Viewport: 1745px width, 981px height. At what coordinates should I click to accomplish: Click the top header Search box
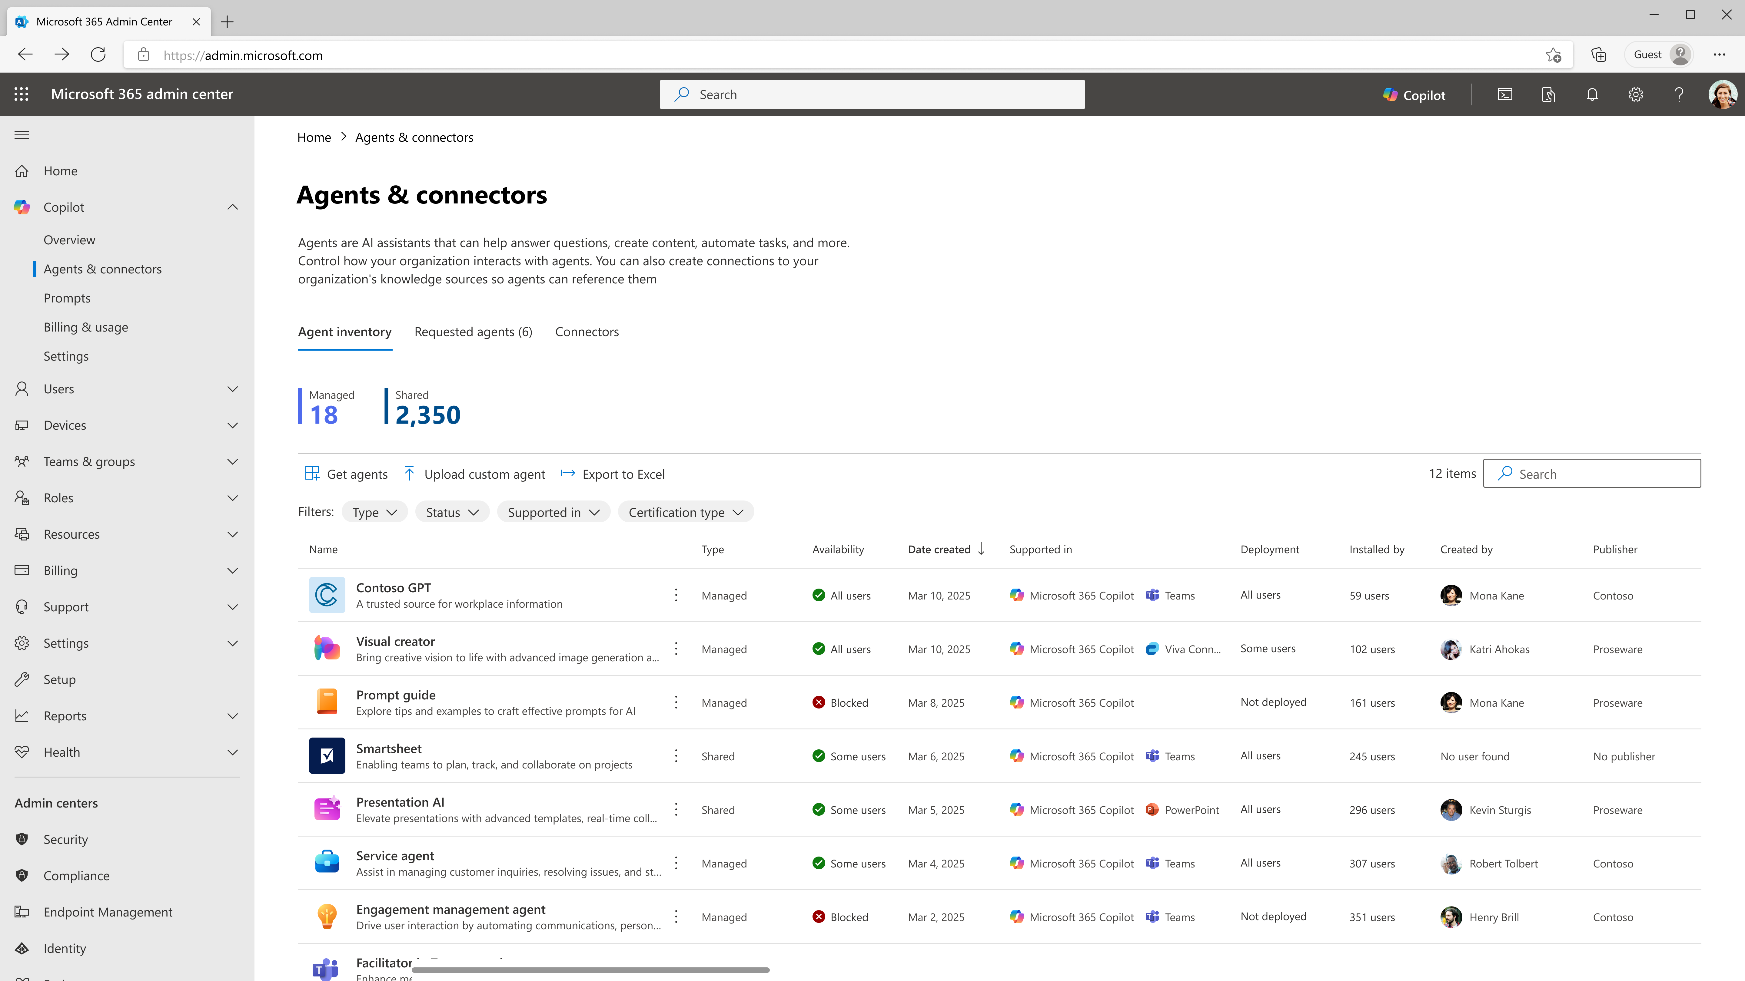(x=872, y=94)
